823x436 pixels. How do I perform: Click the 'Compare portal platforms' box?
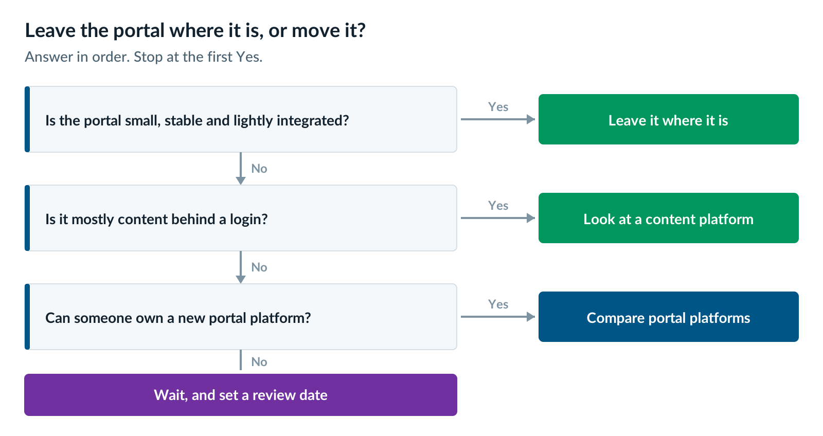pos(668,317)
